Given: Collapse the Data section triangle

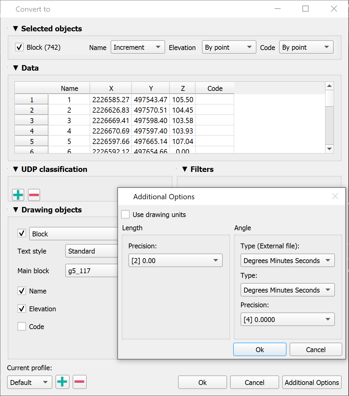Looking at the screenshot, I should click(16, 68).
